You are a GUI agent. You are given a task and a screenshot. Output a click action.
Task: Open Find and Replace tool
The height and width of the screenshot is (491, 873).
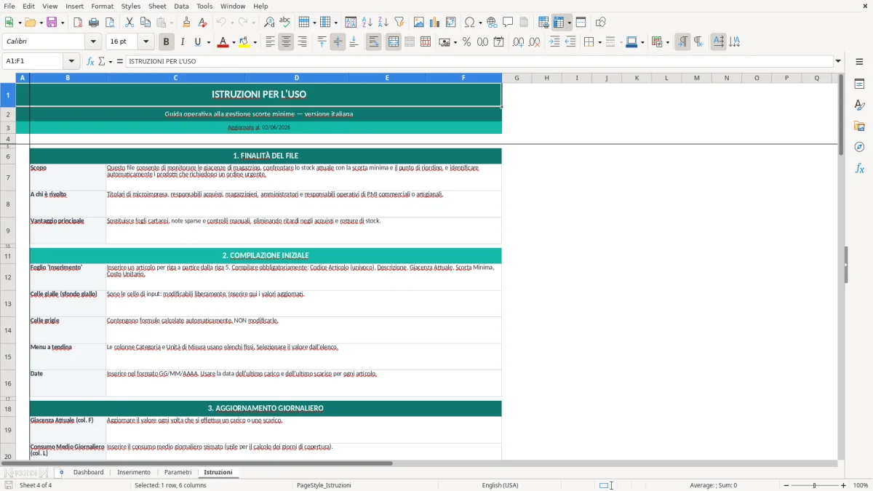click(x=269, y=23)
